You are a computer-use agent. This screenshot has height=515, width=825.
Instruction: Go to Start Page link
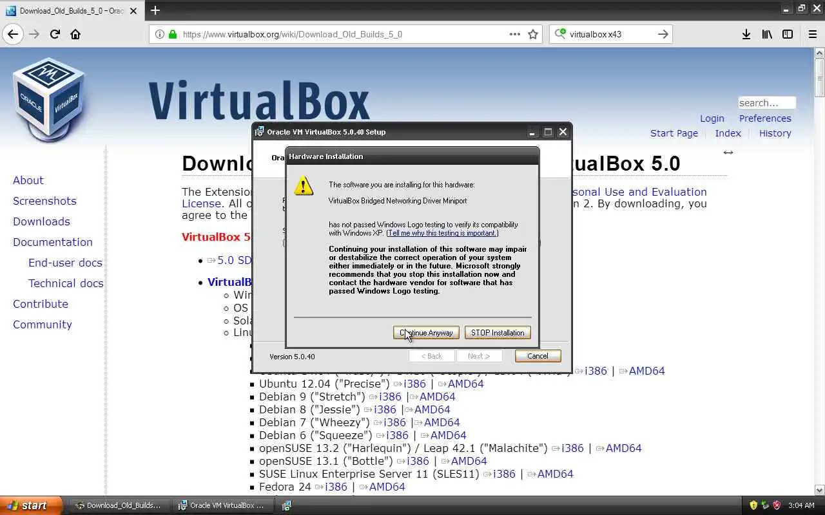tap(674, 133)
